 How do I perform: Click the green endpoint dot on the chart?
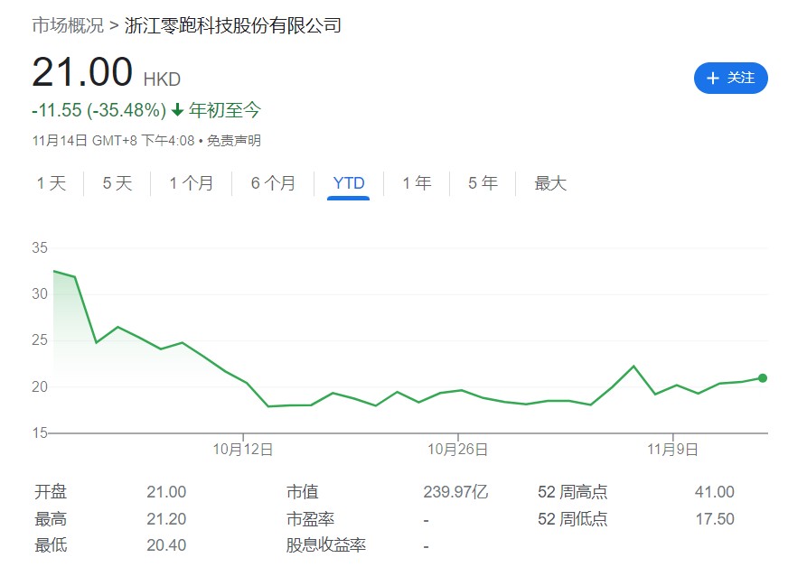tap(763, 377)
